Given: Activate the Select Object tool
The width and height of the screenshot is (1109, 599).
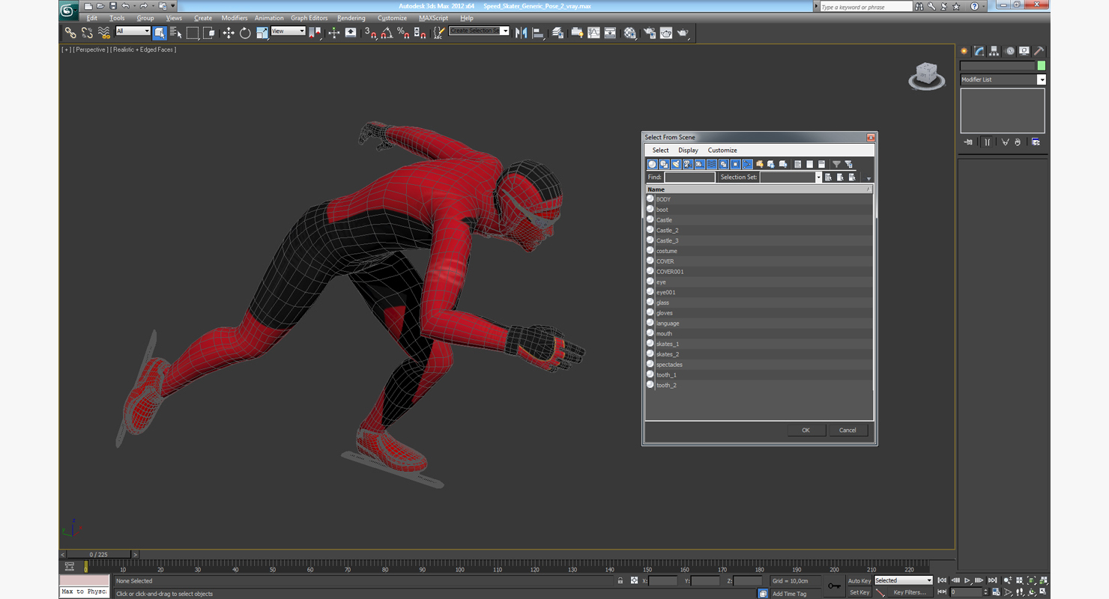Looking at the screenshot, I should (x=160, y=32).
